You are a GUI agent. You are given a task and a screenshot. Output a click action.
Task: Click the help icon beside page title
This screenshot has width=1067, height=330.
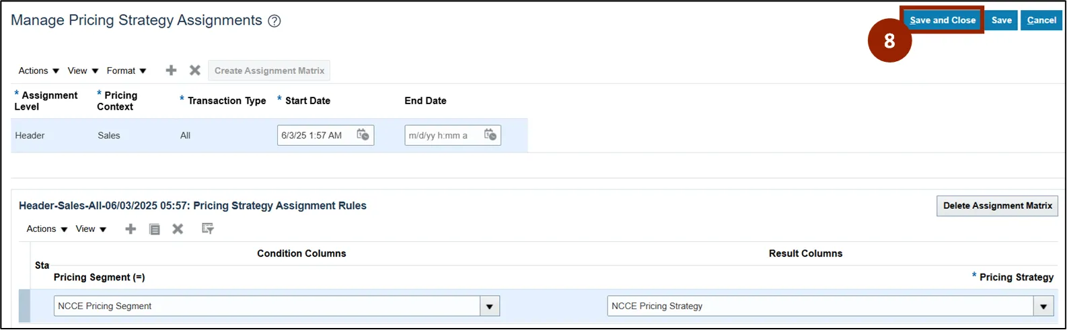pyautogui.click(x=274, y=21)
